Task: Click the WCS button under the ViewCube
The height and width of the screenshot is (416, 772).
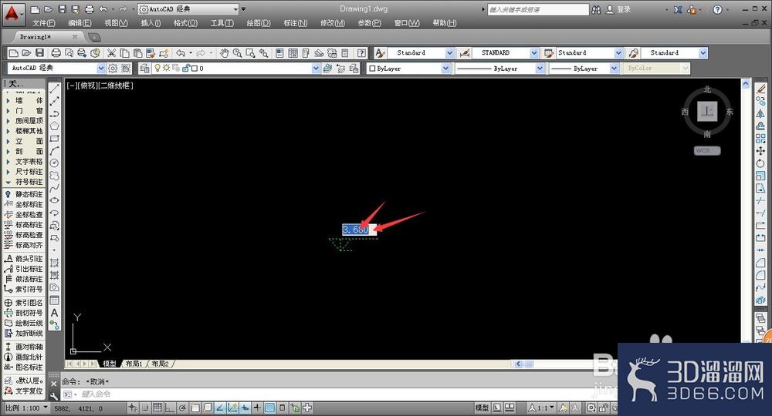Action: [x=707, y=151]
